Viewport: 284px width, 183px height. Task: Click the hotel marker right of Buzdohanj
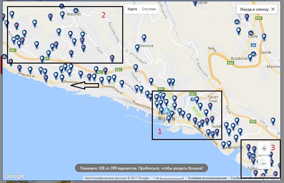click(254, 54)
